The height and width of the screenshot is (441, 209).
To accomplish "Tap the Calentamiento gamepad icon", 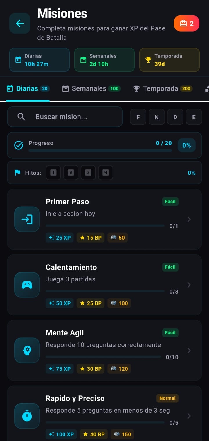I will pyautogui.click(x=27, y=285).
